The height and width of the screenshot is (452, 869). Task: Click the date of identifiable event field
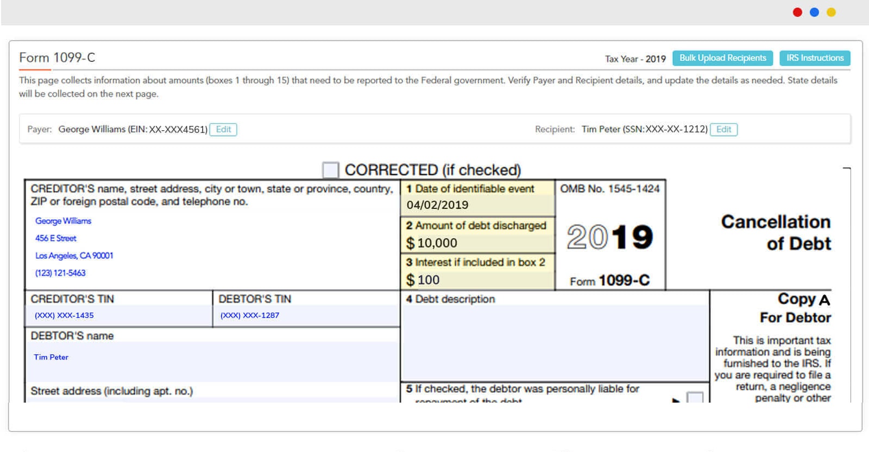477,205
